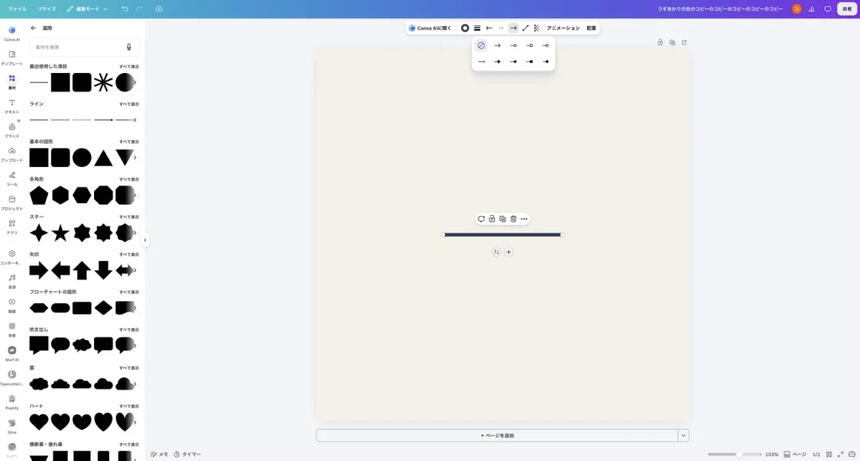The width and height of the screenshot is (860, 461).
Task: Select the open arrow line-end option
Action: (x=497, y=45)
